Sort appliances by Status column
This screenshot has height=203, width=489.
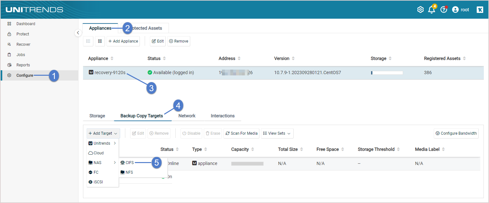click(157, 58)
